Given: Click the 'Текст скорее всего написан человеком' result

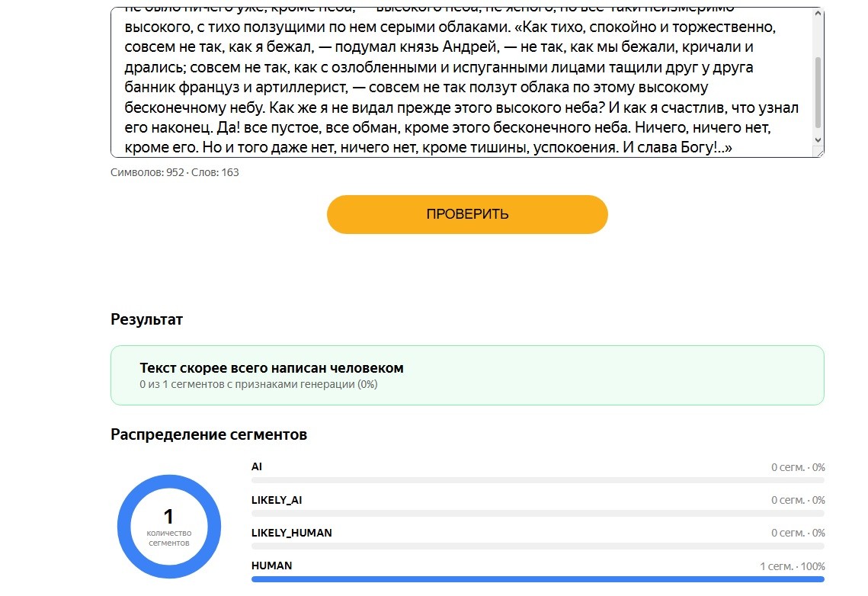Looking at the screenshot, I should [271, 368].
